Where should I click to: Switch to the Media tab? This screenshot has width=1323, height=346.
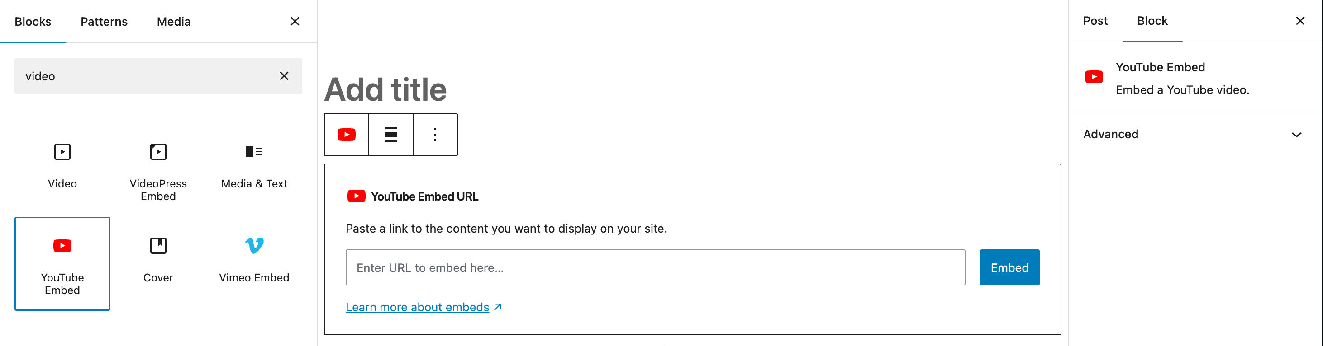(x=174, y=22)
